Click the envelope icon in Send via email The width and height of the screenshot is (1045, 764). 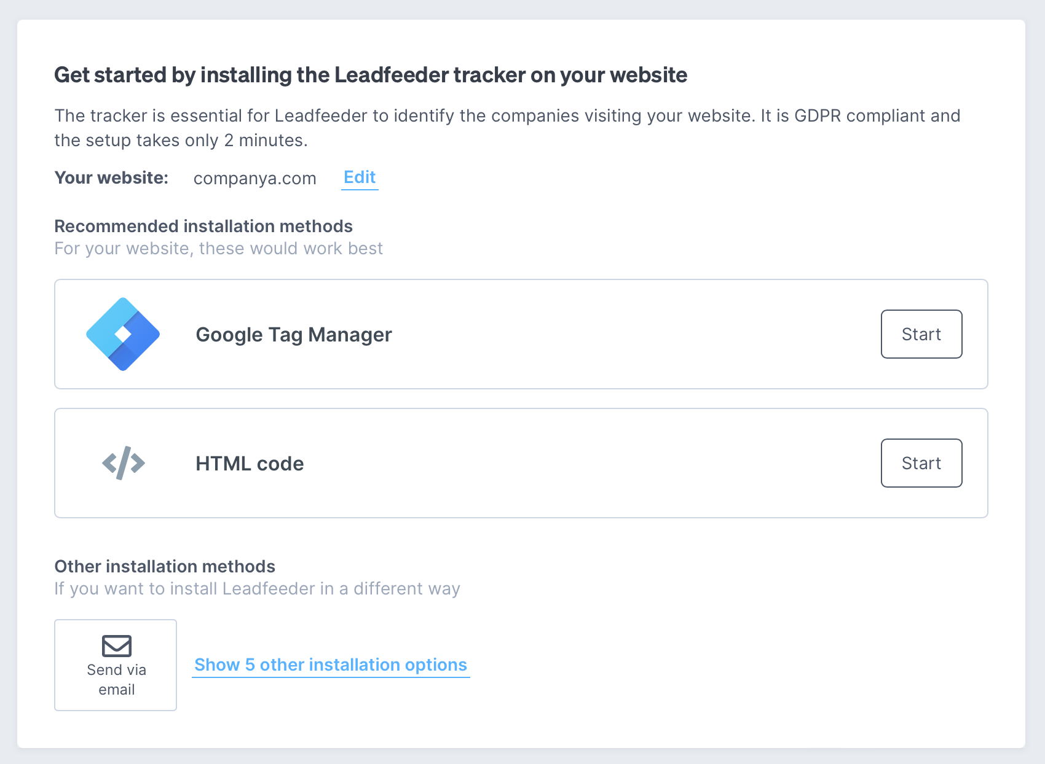point(116,645)
